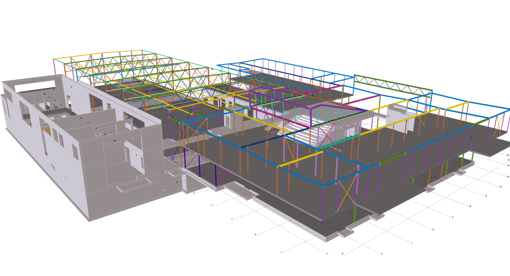Click the label K on concrete wall
Screen dimensions: 510x276
tap(136, 155)
